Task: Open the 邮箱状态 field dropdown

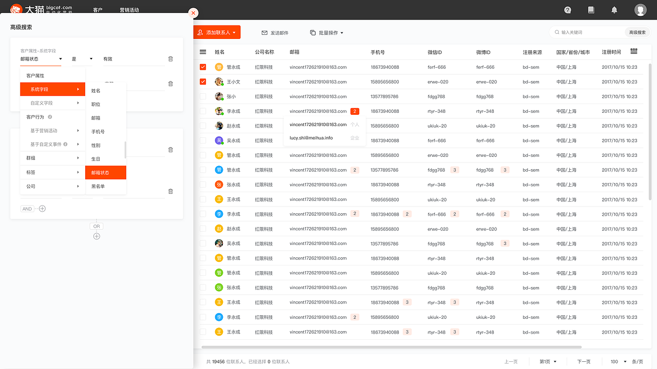Action: tap(41, 59)
